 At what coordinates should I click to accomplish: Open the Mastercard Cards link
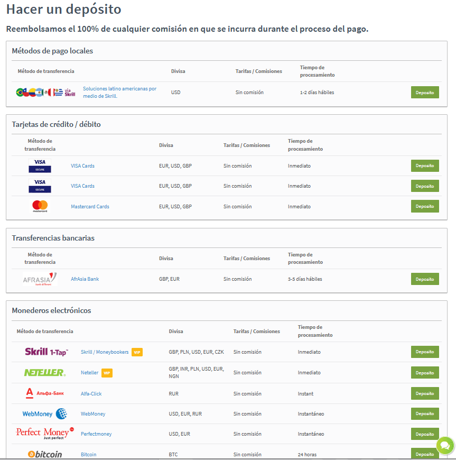tap(90, 207)
